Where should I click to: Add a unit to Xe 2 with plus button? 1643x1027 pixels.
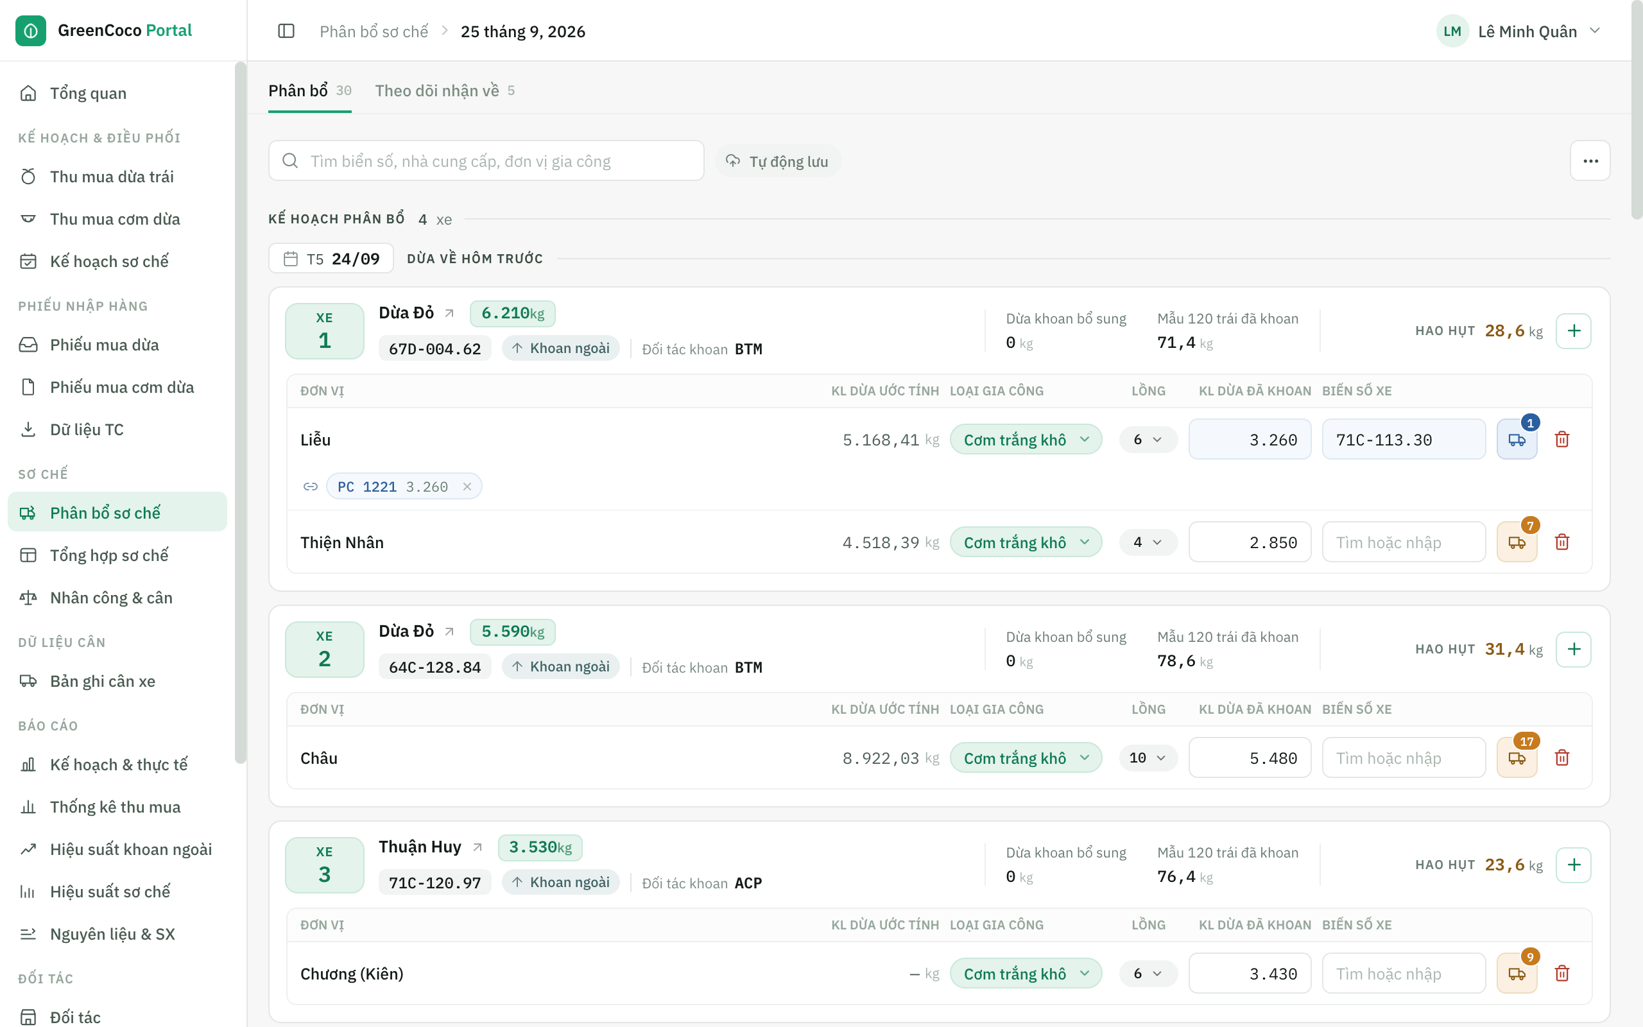1574,650
